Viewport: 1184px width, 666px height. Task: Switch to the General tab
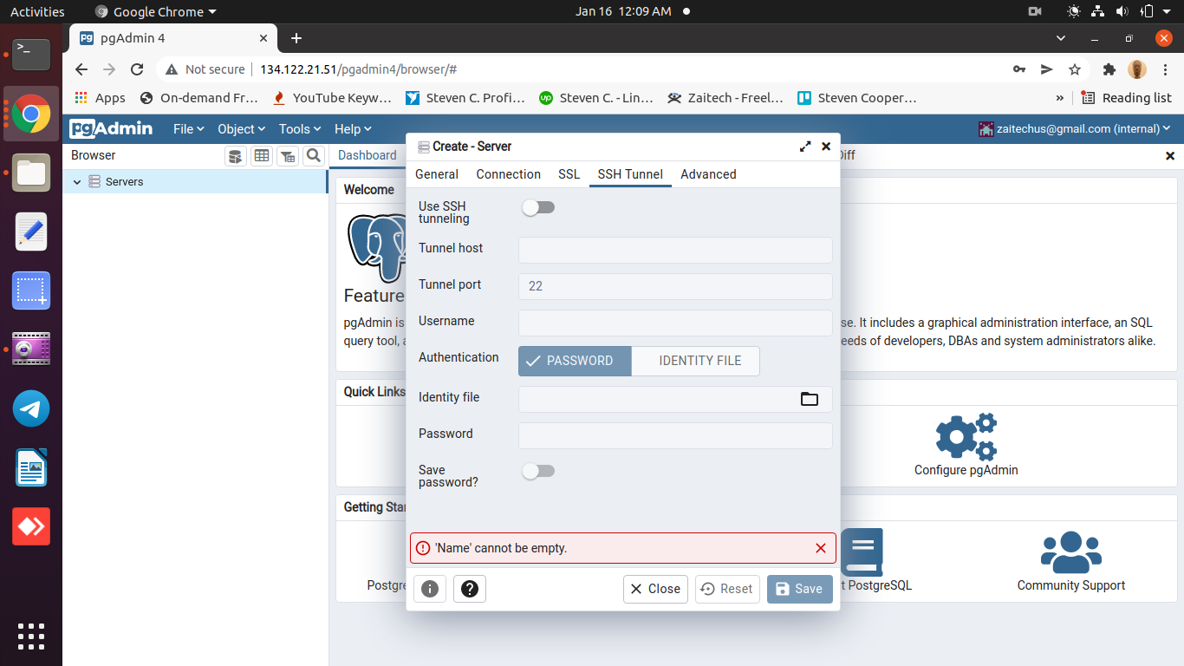tap(437, 174)
